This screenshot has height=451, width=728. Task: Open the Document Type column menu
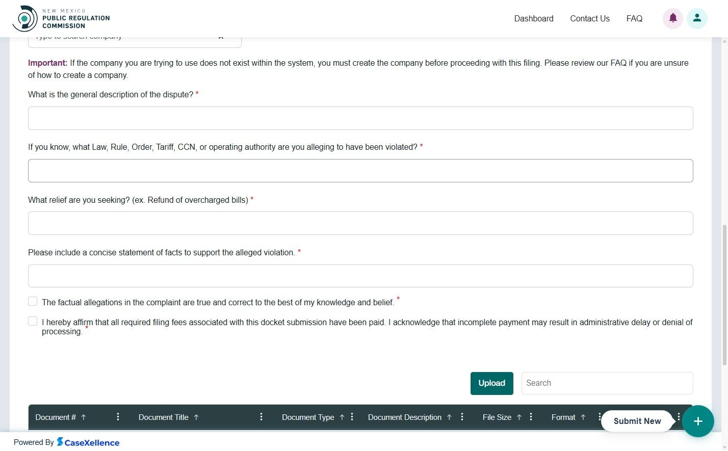[352, 417]
